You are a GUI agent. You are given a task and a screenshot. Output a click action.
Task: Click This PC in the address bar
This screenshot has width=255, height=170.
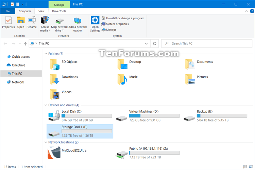click(44, 43)
